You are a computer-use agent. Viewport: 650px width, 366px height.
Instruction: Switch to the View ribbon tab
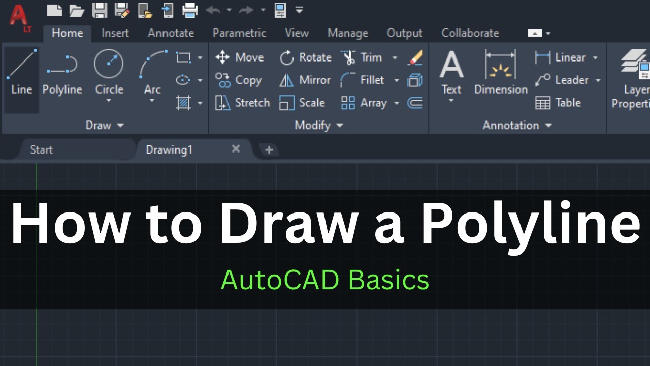pyautogui.click(x=297, y=33)
